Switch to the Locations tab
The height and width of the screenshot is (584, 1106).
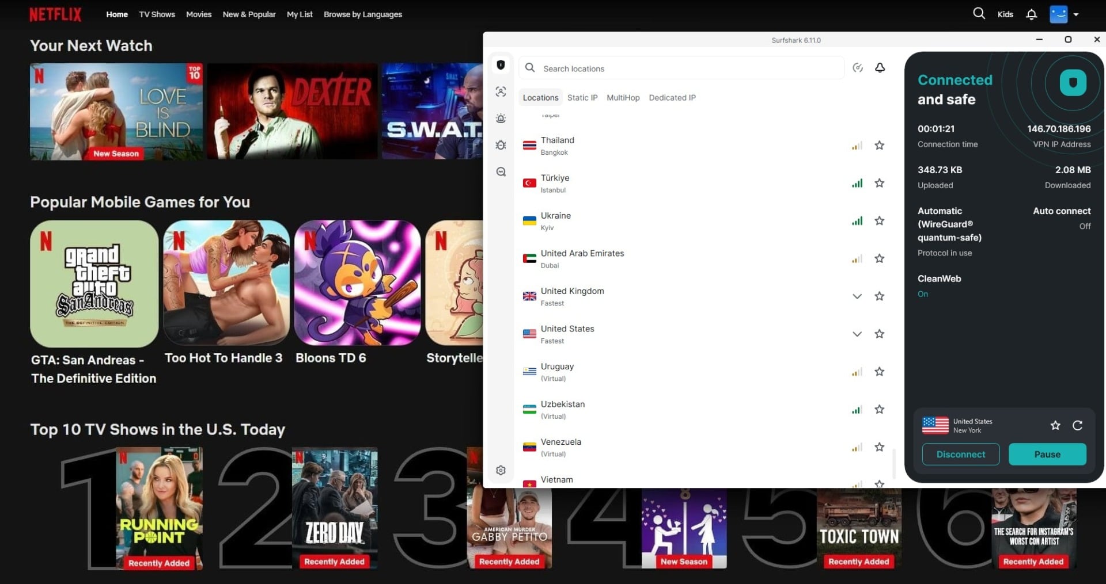[x=540, y=98]
